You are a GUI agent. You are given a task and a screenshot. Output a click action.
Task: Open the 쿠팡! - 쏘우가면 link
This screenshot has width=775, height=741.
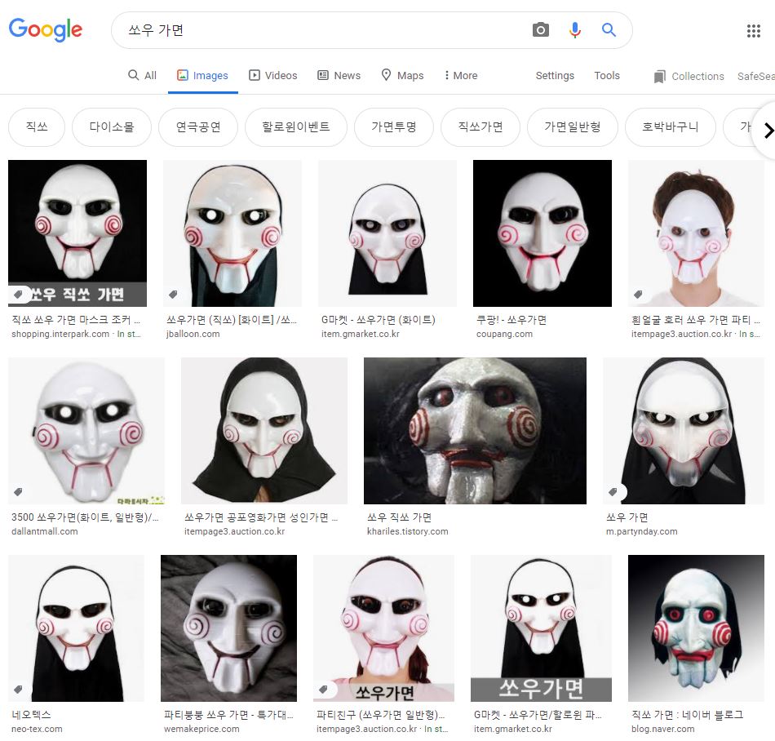[511, 320]
